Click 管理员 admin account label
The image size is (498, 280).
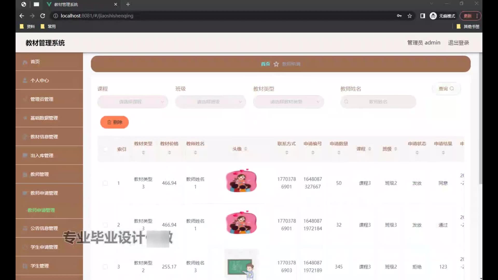pyautogui.click(x=424, y=43)
